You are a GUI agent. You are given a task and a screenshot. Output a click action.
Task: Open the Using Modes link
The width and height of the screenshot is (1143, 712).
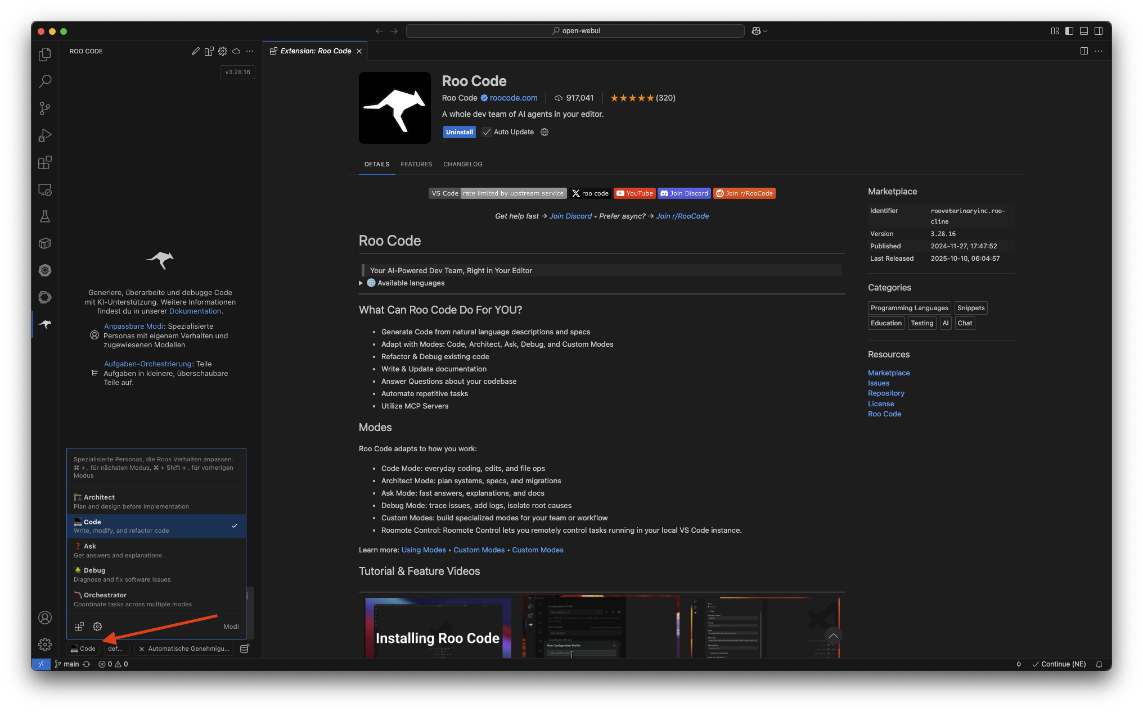click(x=424, y=550)
